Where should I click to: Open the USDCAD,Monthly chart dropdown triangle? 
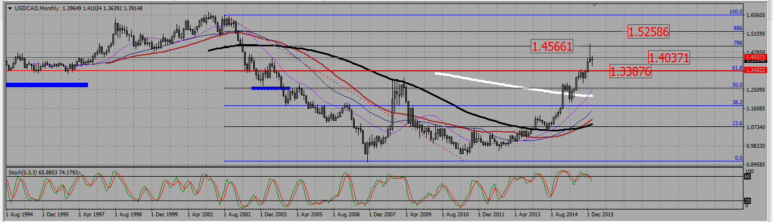10,7
